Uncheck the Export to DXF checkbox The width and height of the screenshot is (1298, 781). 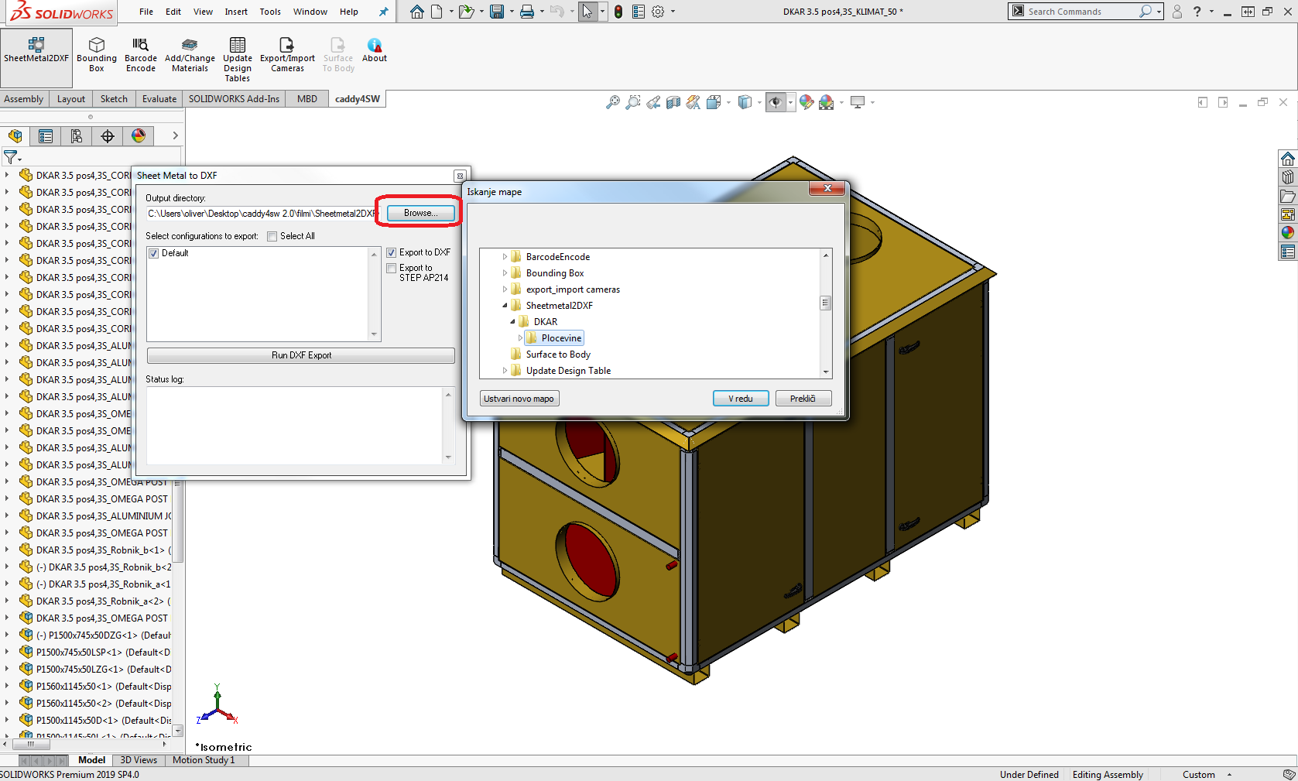[392, 253]
